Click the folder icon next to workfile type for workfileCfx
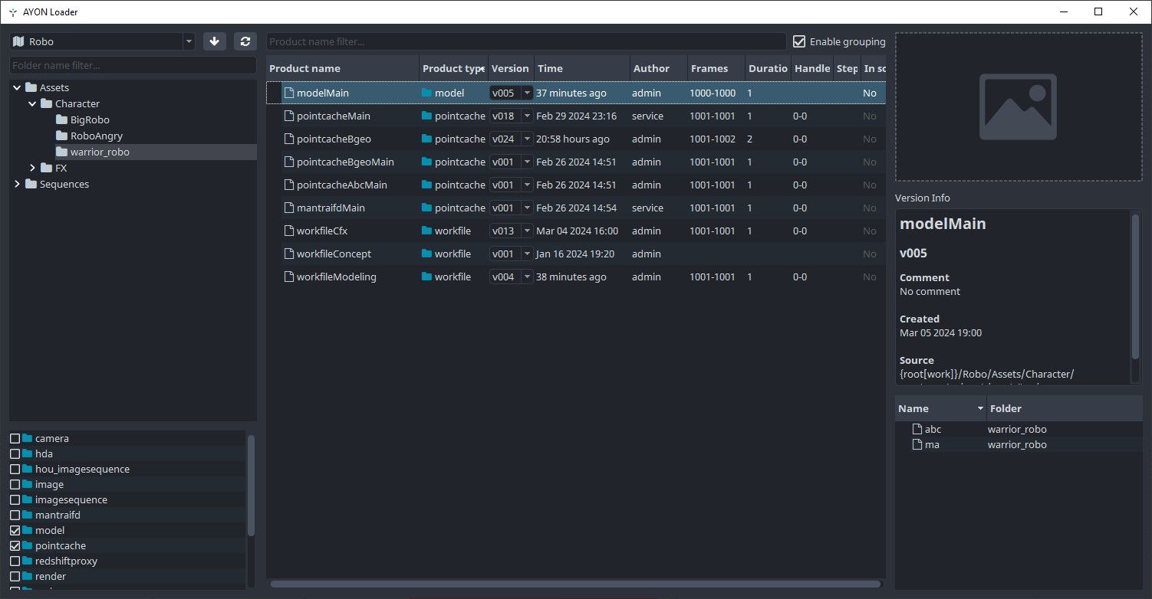Image resolution: width=1152 pixels, height=599 pixels. tap(426, 231)
